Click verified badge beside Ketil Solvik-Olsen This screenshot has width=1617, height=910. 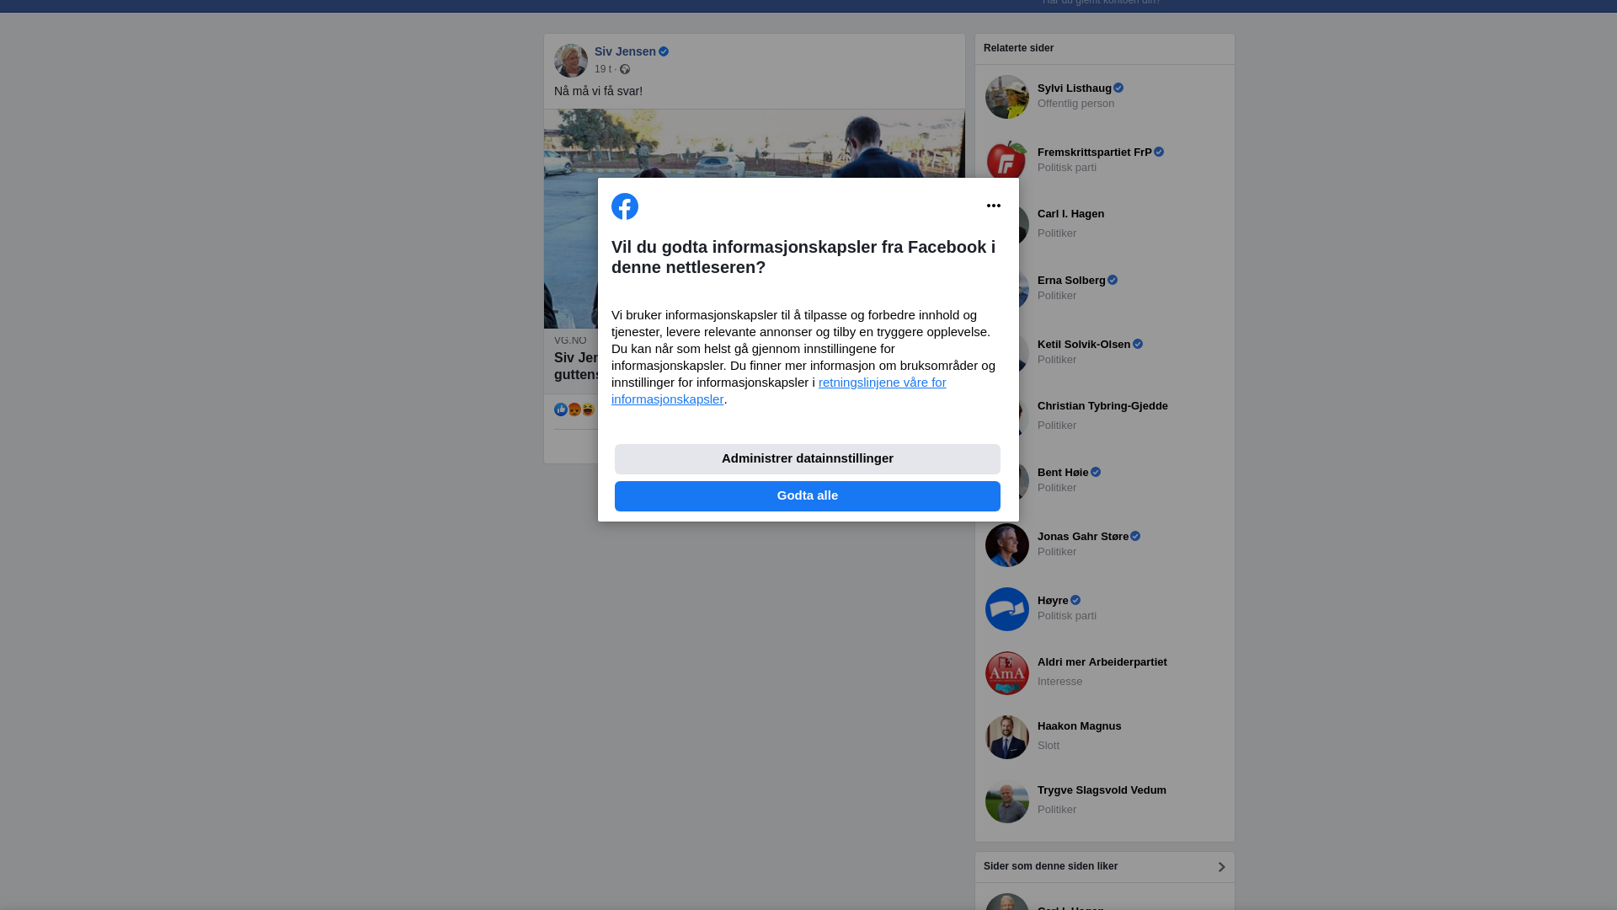tap(1138, 345)
